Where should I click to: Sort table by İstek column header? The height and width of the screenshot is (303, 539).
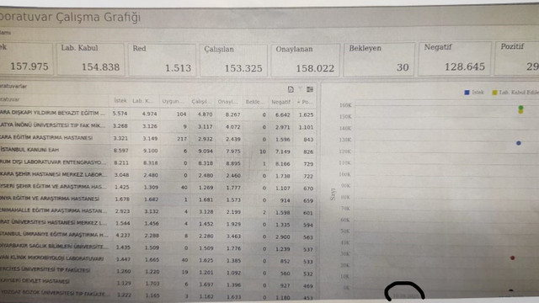(x=120, y=101)
